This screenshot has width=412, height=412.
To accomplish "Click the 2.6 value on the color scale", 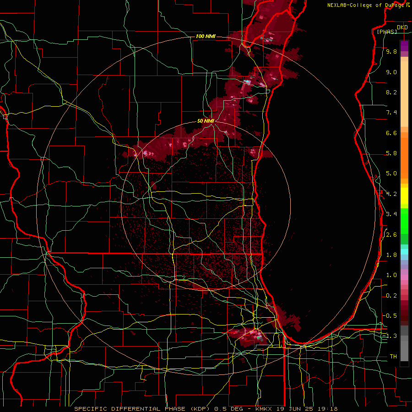I will pyautogui.click(x=391, y=235).
